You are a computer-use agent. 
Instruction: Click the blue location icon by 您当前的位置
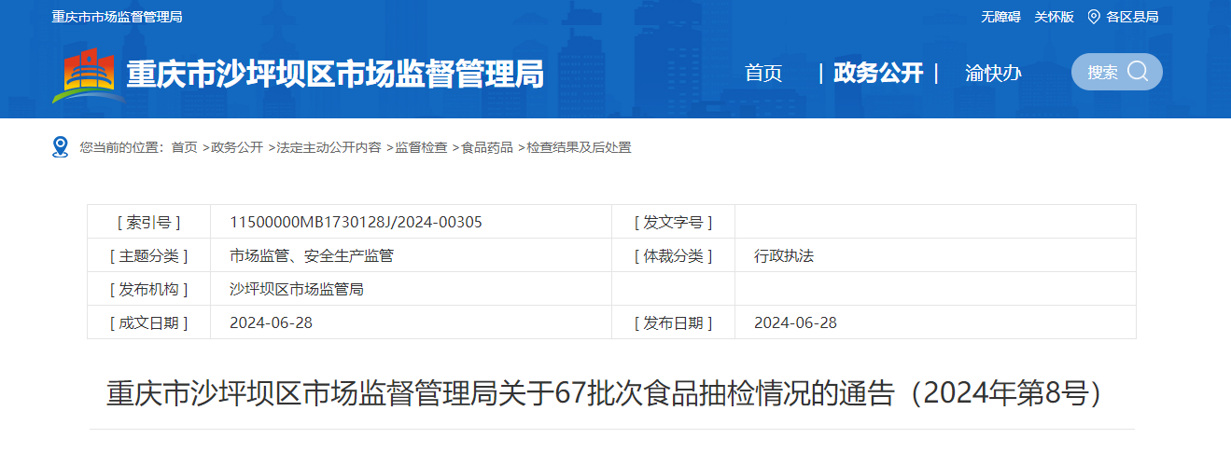61,147
